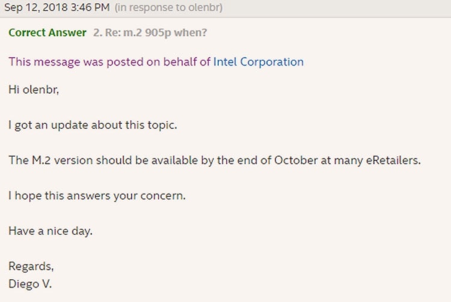Click the green 'Correct Answer' label
451x302 pixels.
(x=48, y=32)
